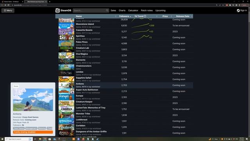Click Moonstone Island game thumbnail
Screen dimensions: 250x141
point(66,25)
